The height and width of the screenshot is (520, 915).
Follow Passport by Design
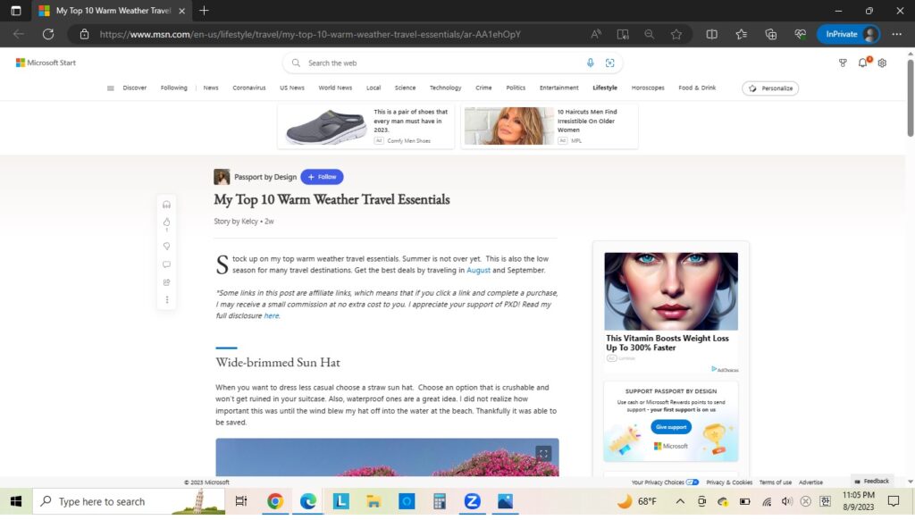tap(322, 177)
